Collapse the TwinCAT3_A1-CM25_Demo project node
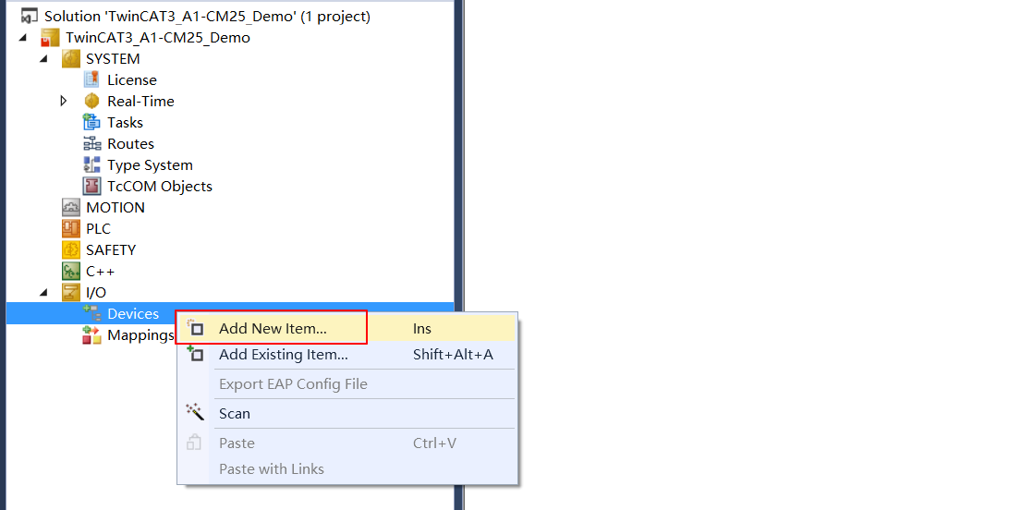Image resolution: width=1009 pixels, height=510 pixels. tap(23, 37)
